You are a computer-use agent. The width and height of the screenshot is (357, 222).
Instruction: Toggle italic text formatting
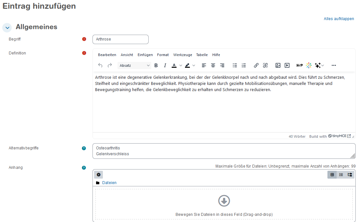pos(165,65)
